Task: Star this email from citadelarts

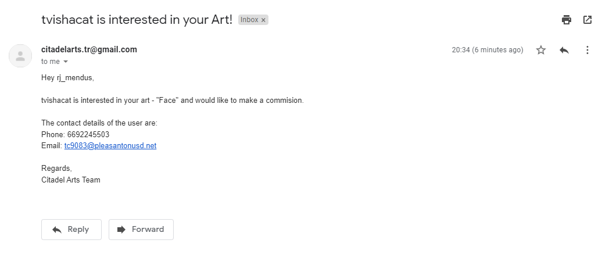Action: [541, 50]
